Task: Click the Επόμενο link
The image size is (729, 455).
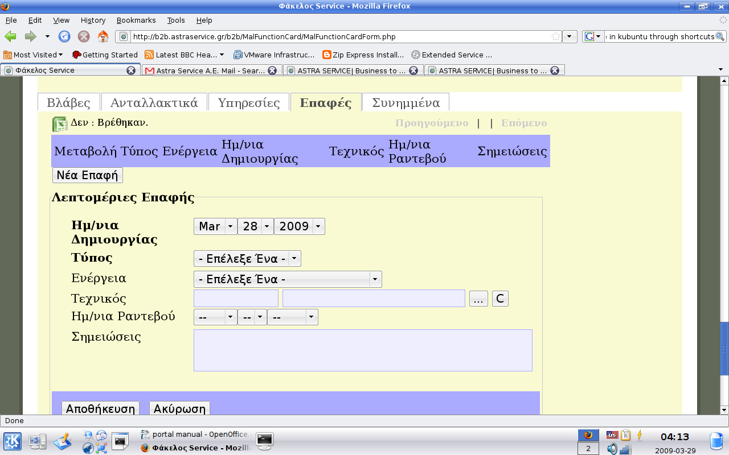Action: 524,123
